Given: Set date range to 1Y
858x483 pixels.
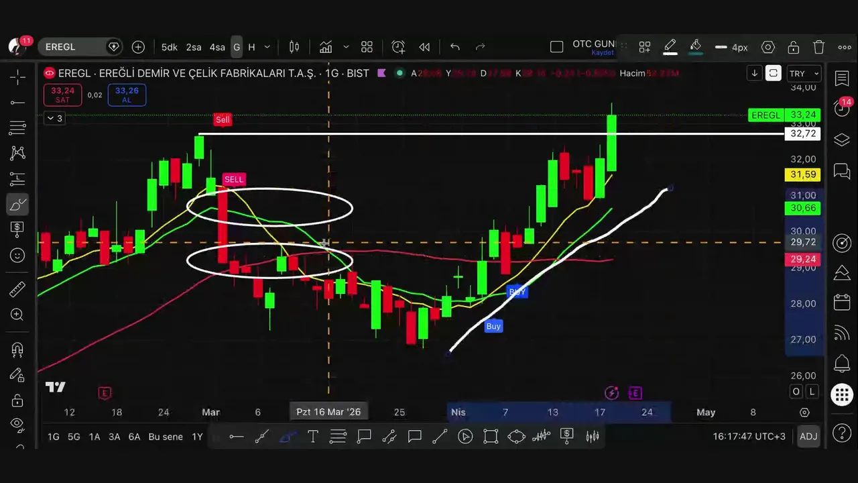Looking at the screenshot, I should [x=197, y=437].
